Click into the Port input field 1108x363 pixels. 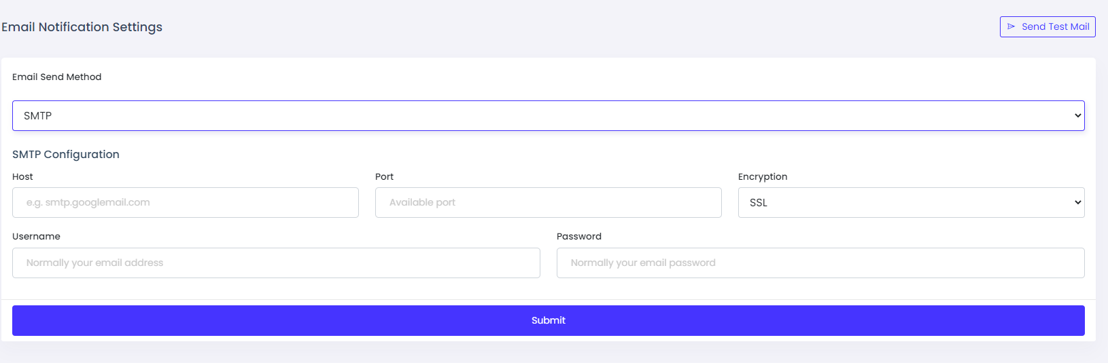pyautogui.click(x=548, y=203)
